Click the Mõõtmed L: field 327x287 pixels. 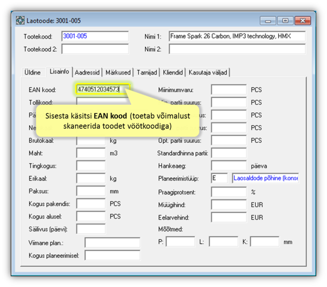tap(223, 242)
